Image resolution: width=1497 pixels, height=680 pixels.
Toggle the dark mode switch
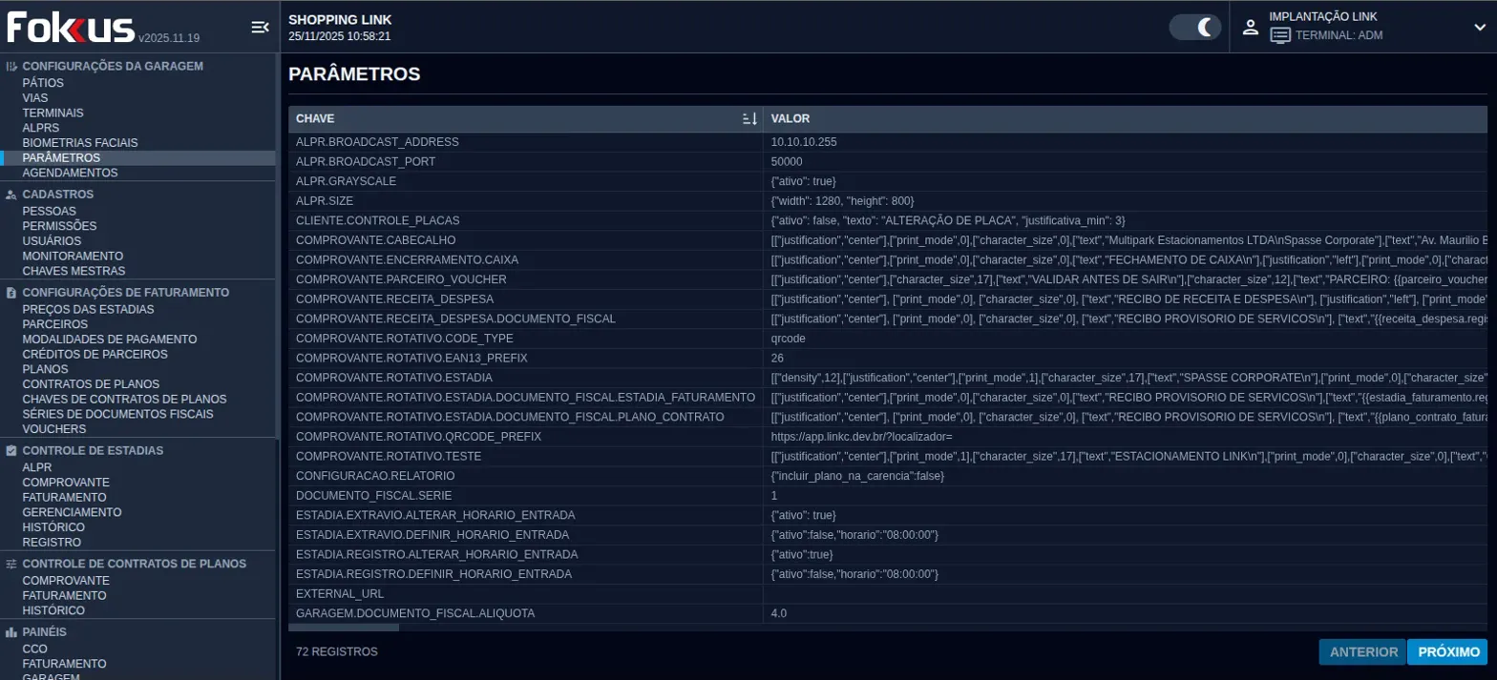1195,28
